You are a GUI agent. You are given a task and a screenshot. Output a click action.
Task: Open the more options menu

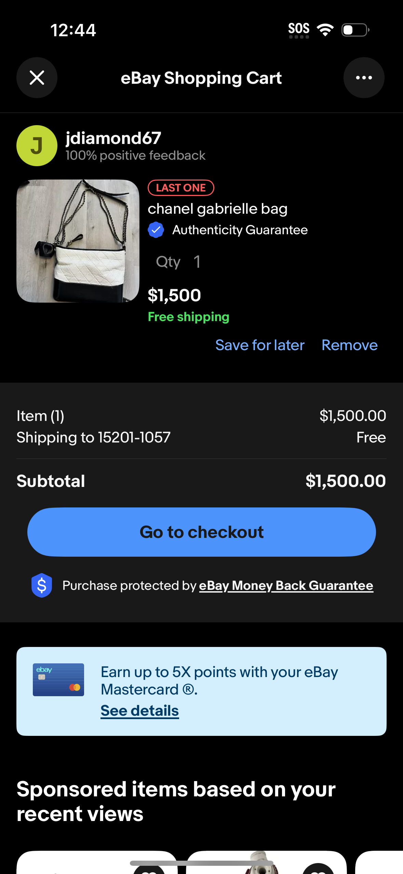point(364,78)
